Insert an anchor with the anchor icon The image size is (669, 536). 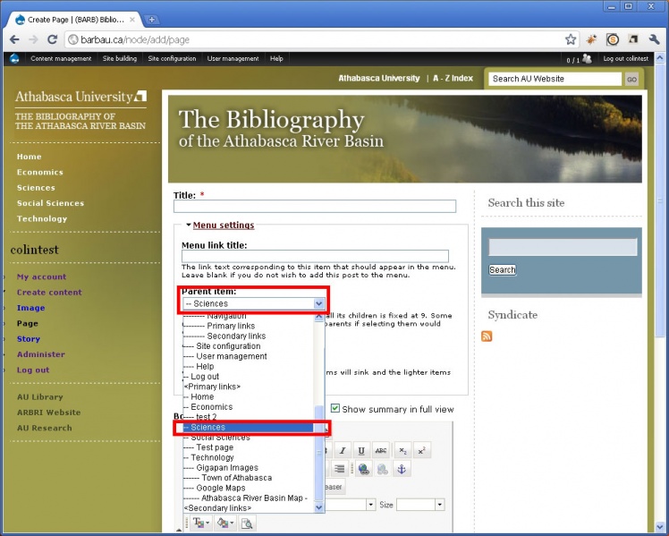(x=402, y=469)
